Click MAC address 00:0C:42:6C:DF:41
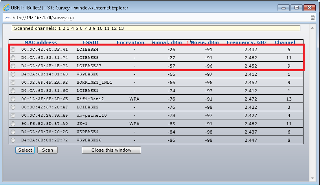 (x=44, y=49)
